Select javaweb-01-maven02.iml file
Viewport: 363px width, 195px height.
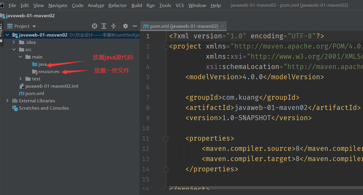coord(52,86)
